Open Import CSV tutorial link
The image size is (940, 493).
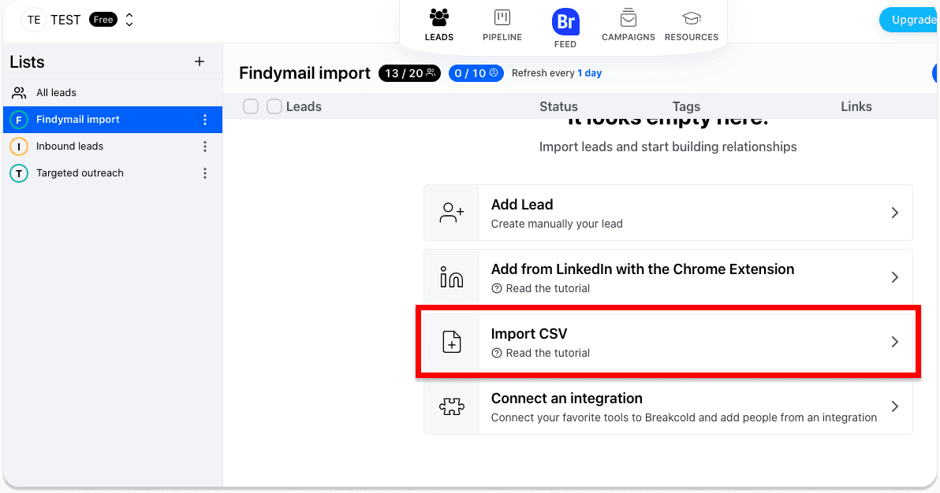tap(547, 354)
